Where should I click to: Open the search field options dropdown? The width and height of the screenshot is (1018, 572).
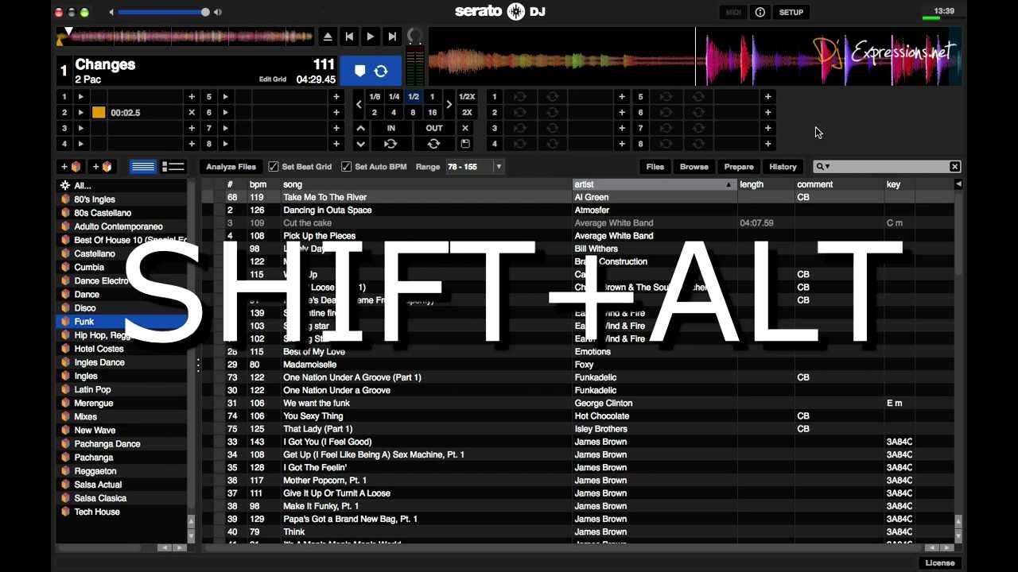(x=822, y=167)
